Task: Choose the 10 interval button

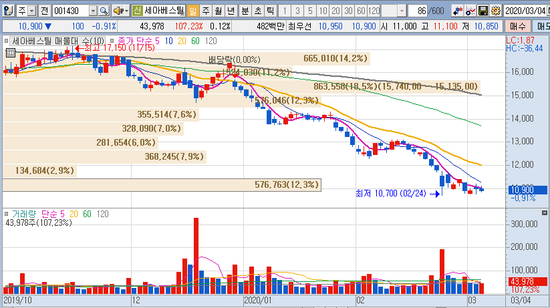Action: 323,11
